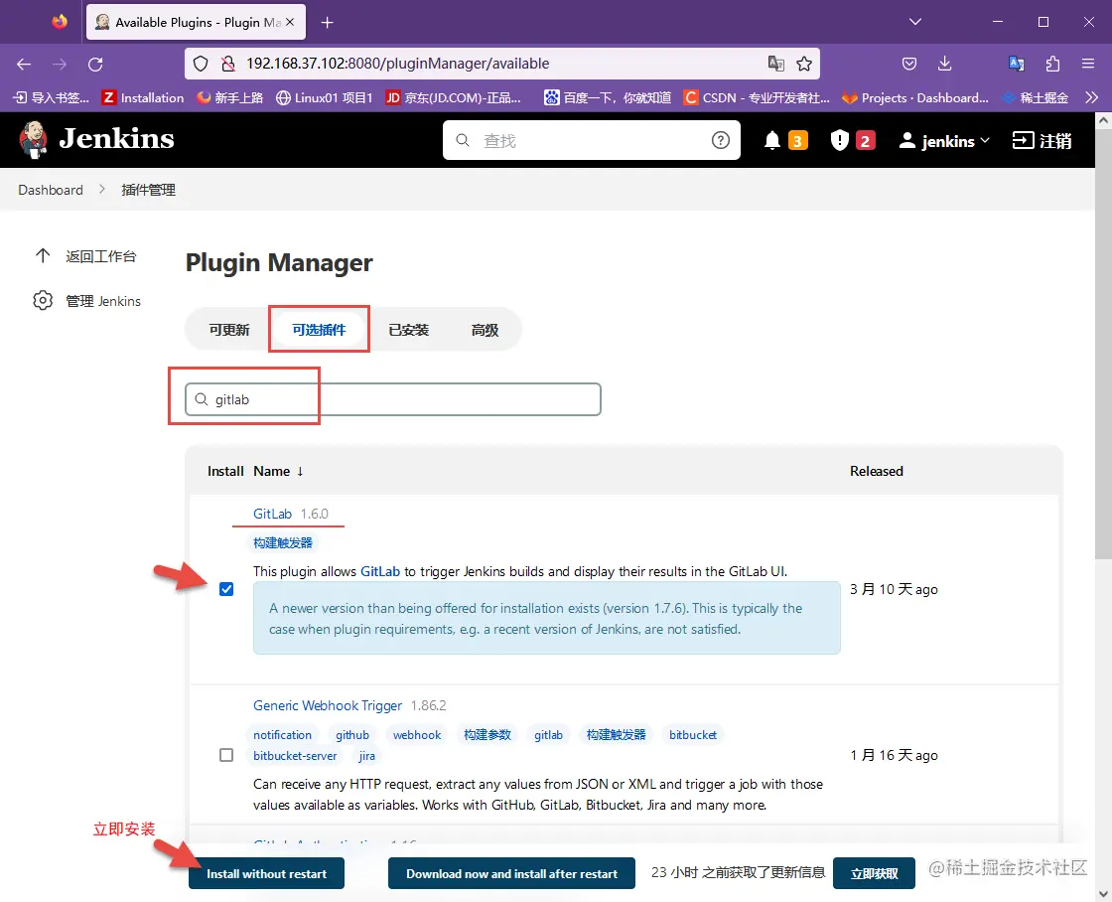The image size is (1112, 902).
Task: Click the shield tracking protection icon
Action: click(x=201, y=64)
